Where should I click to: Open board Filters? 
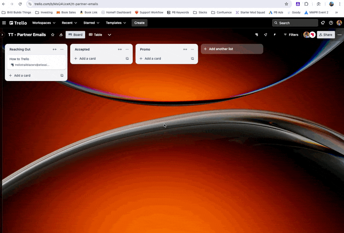pyautogui.click(x=291, y=35)
